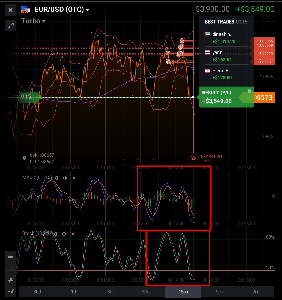Switch to the 3h timeframe
Screen dimensions: 282x300
[x=110, y=291]
